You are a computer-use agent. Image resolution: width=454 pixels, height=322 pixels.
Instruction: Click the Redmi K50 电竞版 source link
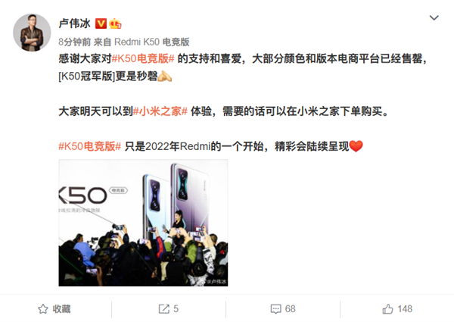pyautogui.click(x=152, y=42)
